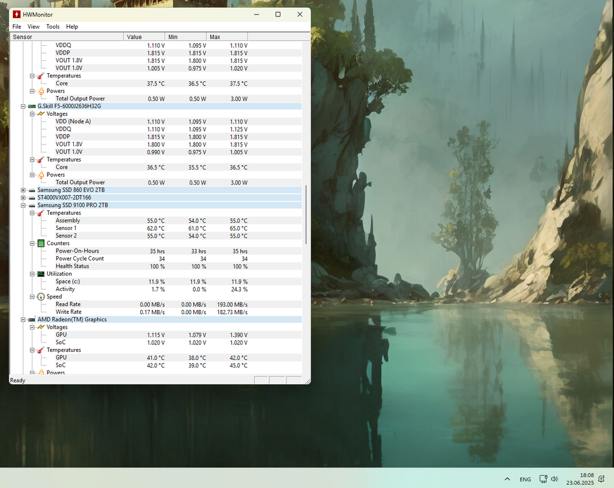614x488 pixels.
Task: Open notifications bell icon
Action: point(601,479)
